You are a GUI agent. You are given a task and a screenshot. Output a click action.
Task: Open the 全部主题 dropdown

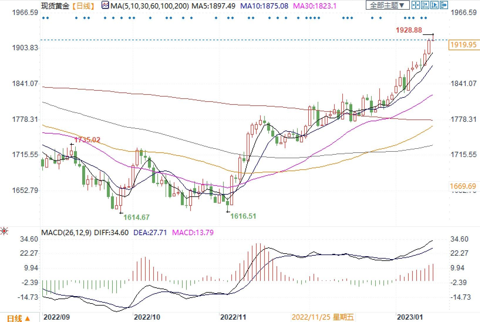click(x=387, y=5)
